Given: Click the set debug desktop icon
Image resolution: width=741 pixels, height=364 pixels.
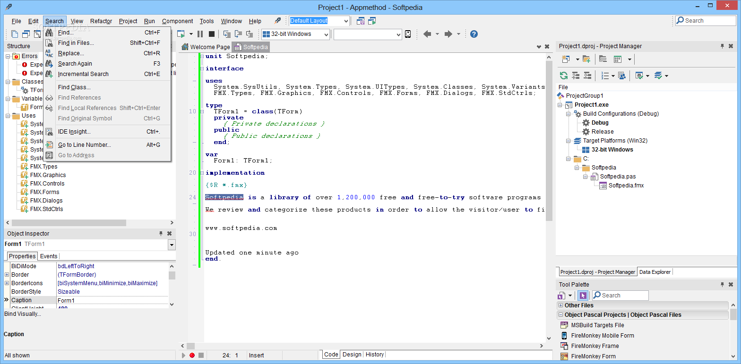Looking at the screenshot, I should pos(372,21).
